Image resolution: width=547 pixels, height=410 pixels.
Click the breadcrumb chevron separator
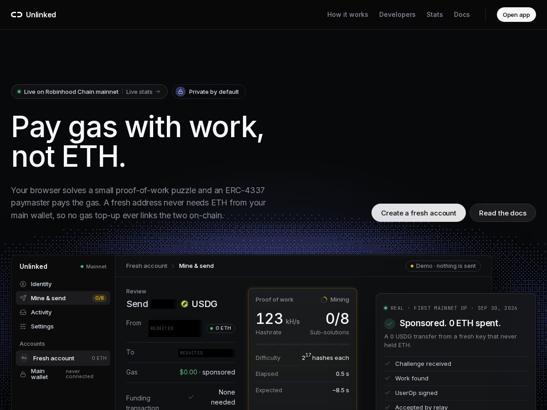[173, 266]
